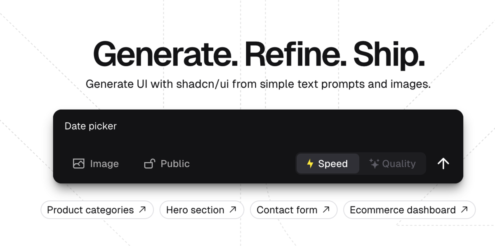Click the arrow icon on Hero section

click(x=233, y=210)
